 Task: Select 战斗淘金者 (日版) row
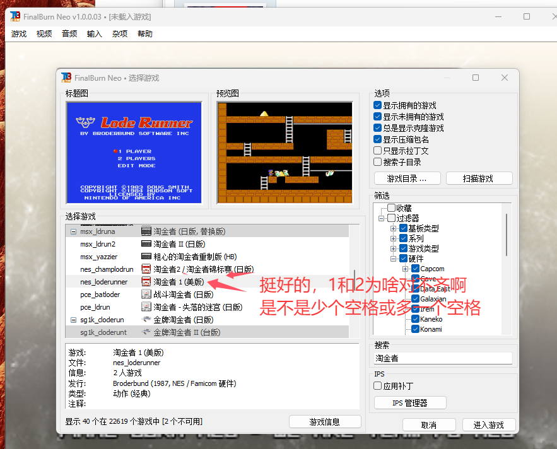tap(207, 294)
